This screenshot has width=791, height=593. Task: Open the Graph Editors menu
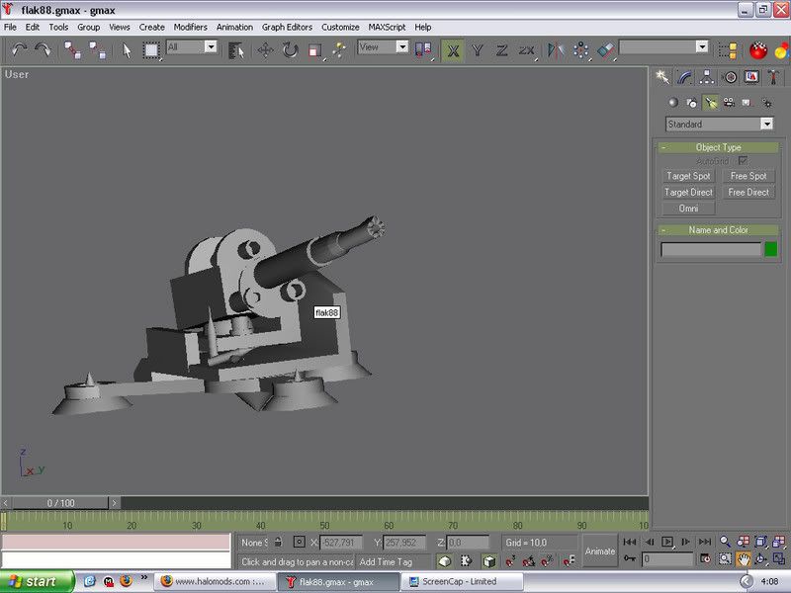click(287, 28)
